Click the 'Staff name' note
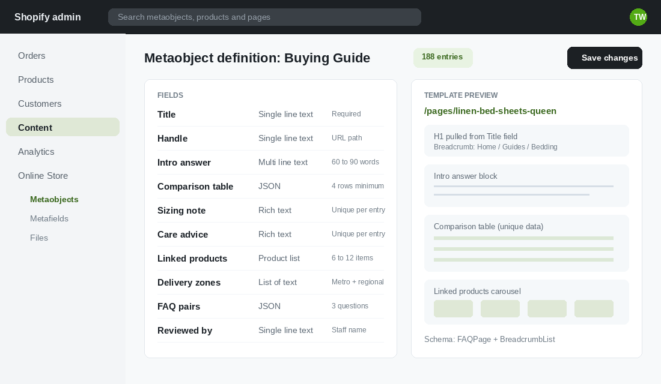Image resolution: width=661 pixels, height=384 pixels. [349, 330]
